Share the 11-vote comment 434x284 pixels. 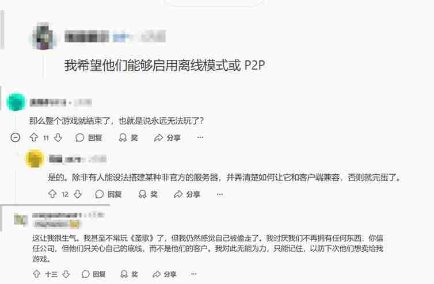(x=167, y=137)
